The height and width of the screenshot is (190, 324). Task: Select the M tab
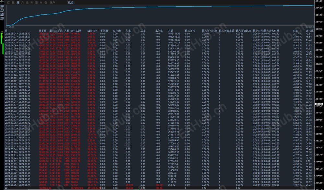pos(41,3)
